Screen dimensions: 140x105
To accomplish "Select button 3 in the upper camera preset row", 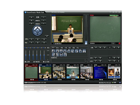I will (x=44, y=39).
